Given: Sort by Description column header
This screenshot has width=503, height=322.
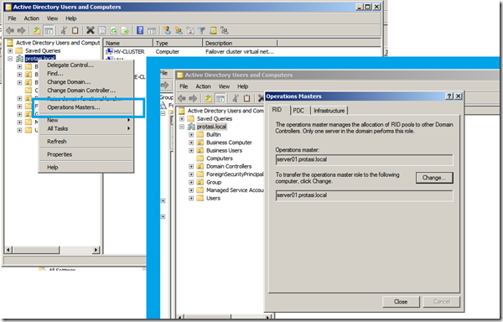Looking at the screenshot, I should tap(240, 43).
